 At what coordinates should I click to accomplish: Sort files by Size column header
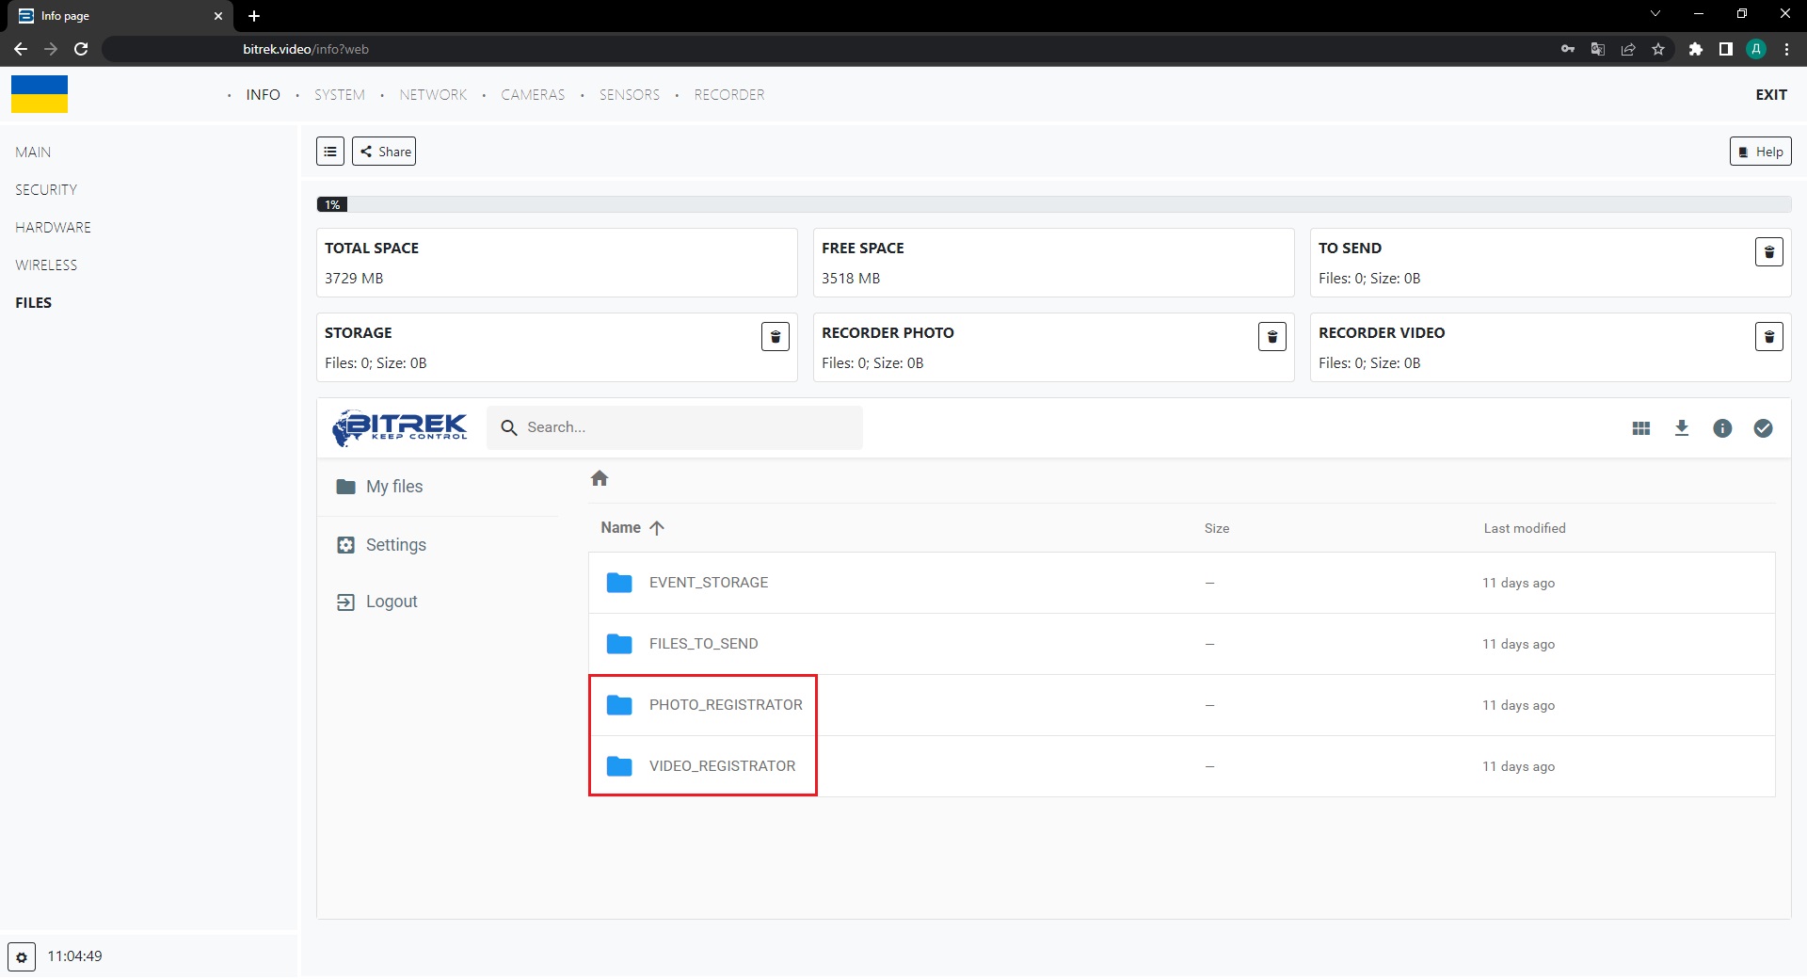tap(1216, 529)
